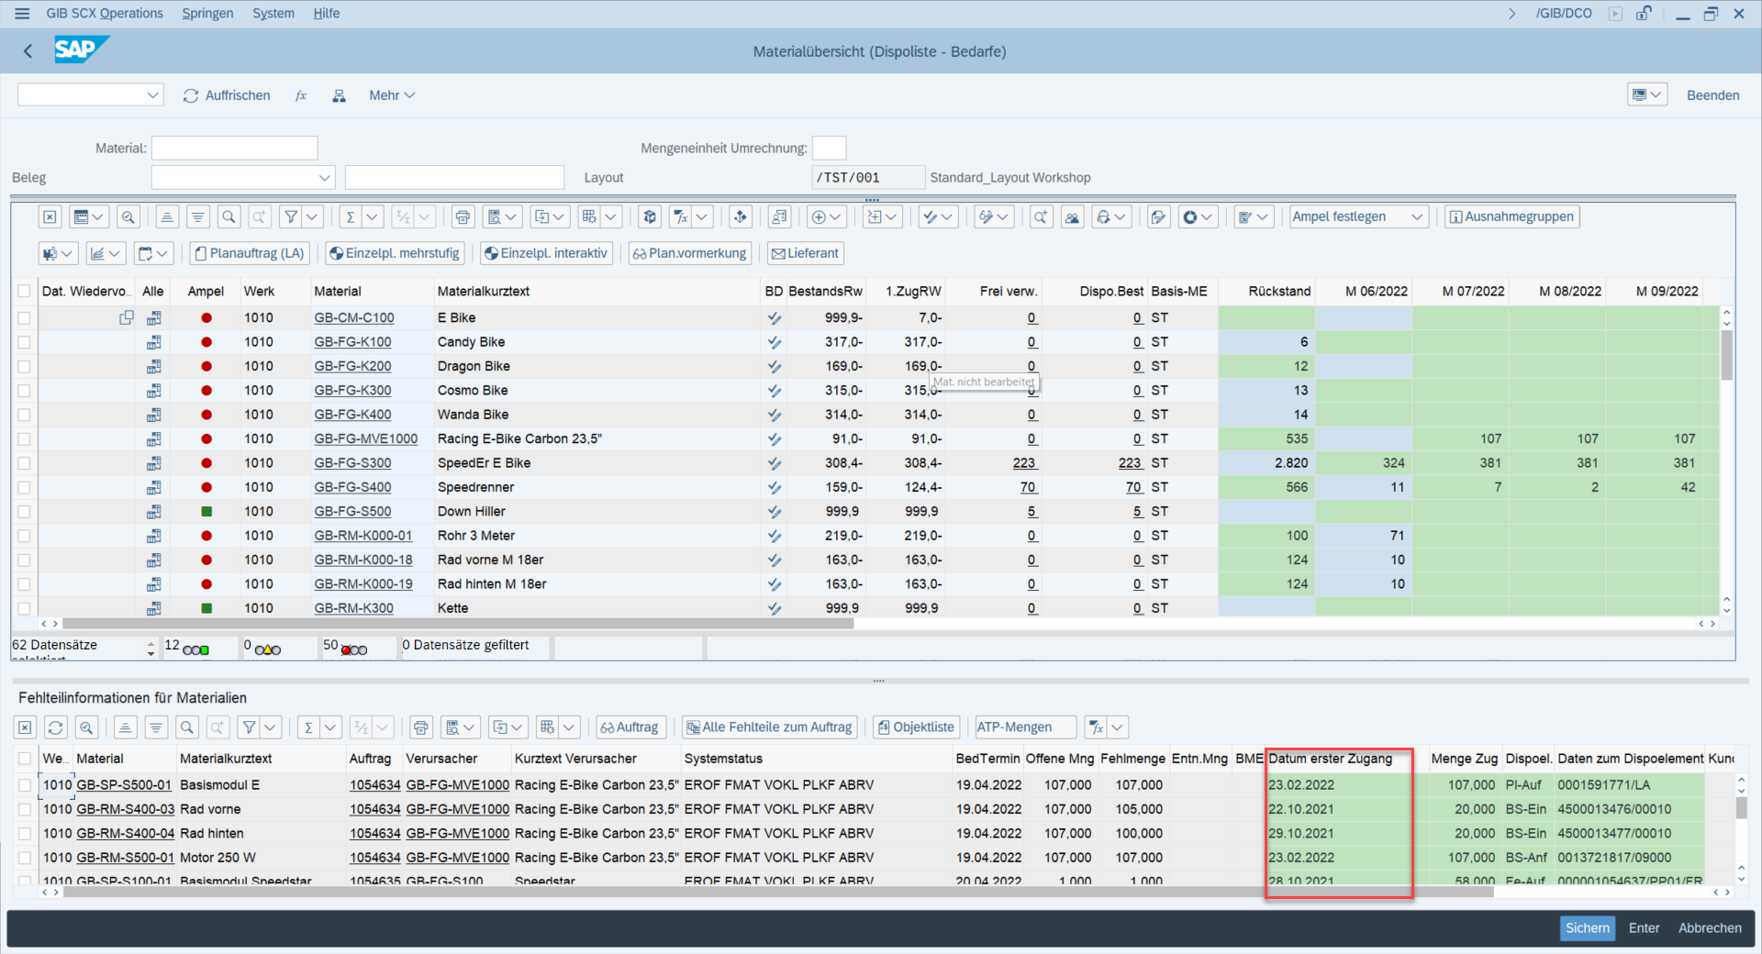Viewport: 1762px width, 954px height.
Task: Click the print icon in the upper table toolbar
Action: click(463, 217)
